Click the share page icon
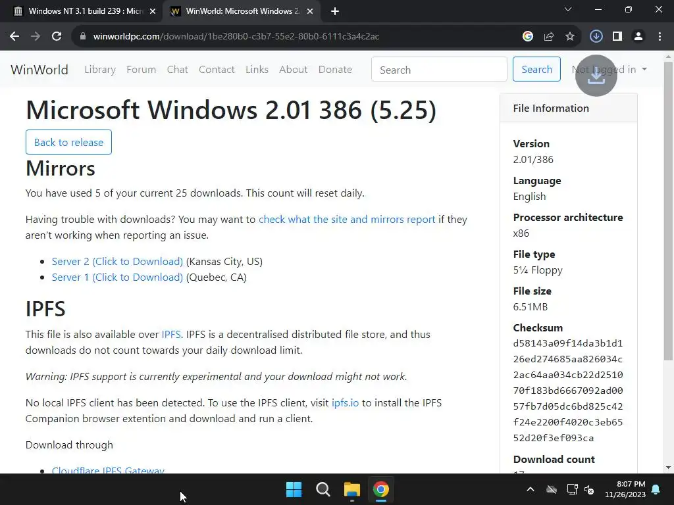 (x=549, y=37)
